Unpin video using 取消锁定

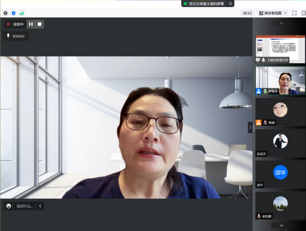tap(16, 36)
